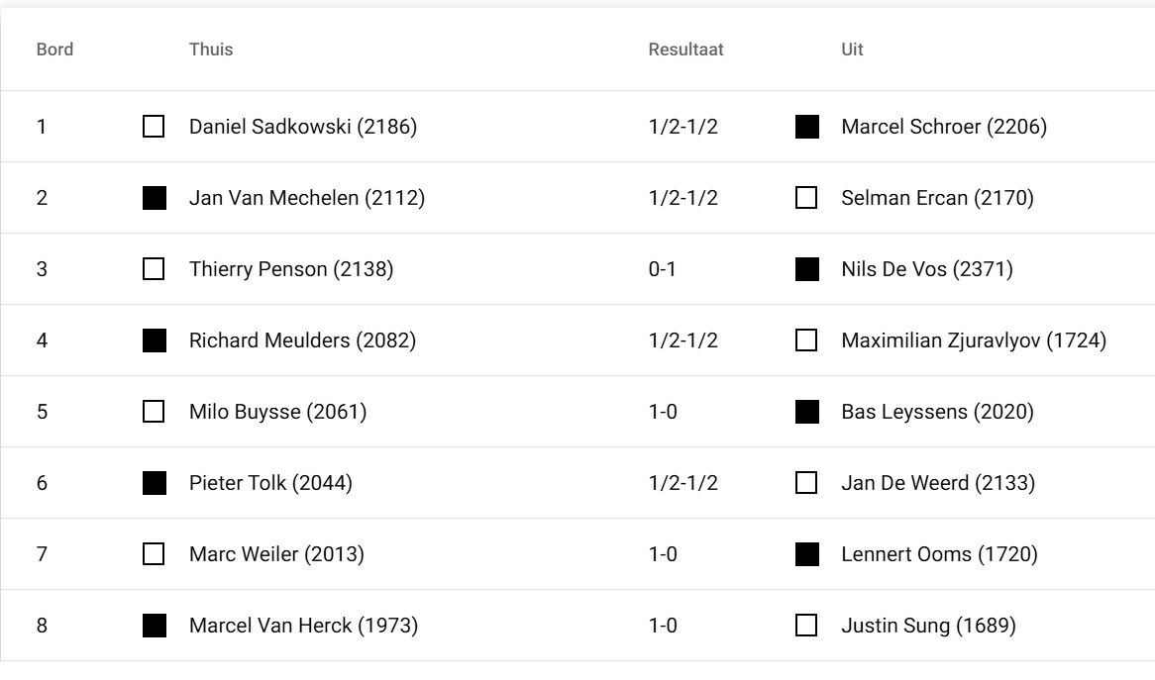Click white piece icon beside Thierry Penson
This screenshot has width=1155, height=680.
[x=154, y=269]
